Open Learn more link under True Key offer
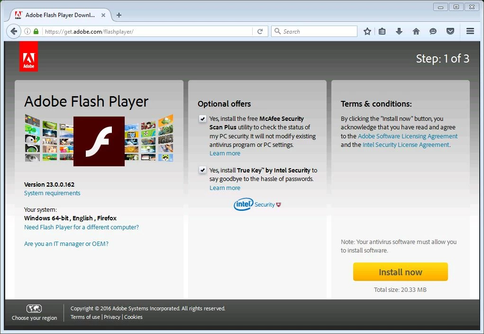Screen dimensions: 484x334 pyautogui.click(x=225, y=188)
